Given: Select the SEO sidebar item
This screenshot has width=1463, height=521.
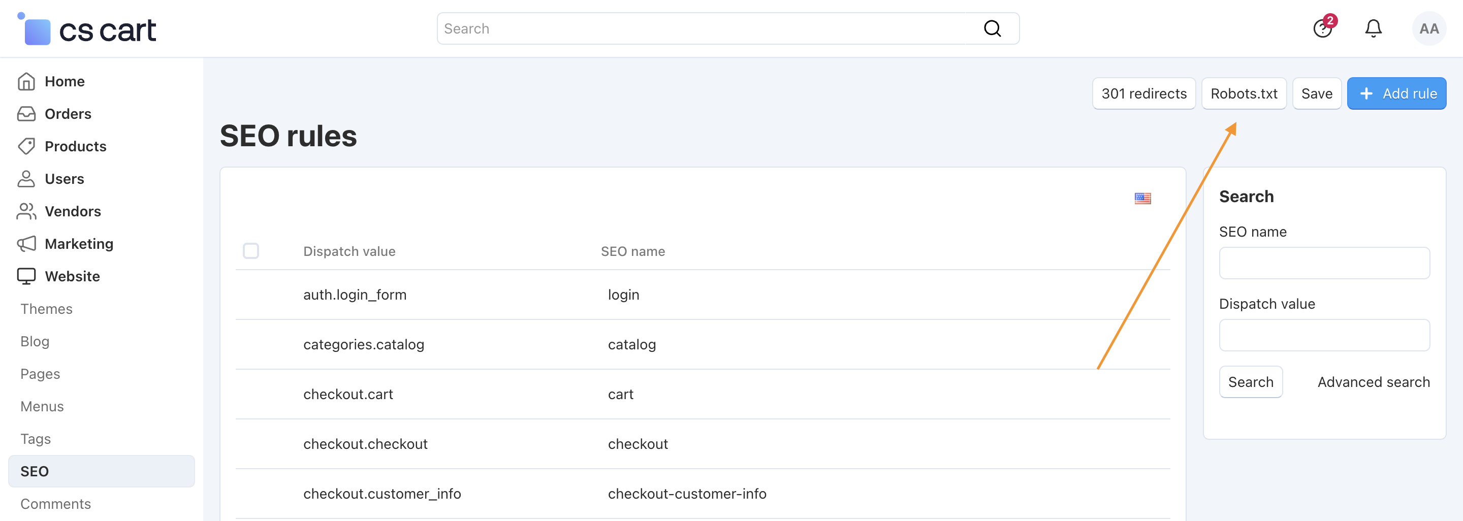Looking at the screenshot, I should tap(102, 471).
